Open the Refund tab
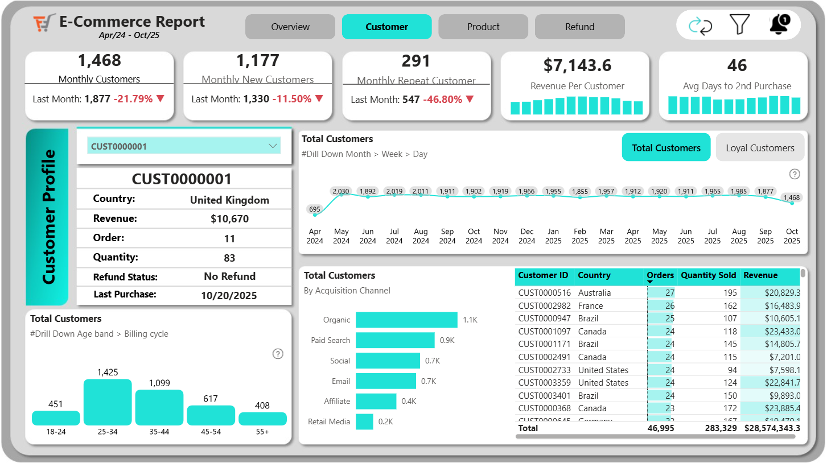This screenshot has height=463, width=827. click(580, 27)
